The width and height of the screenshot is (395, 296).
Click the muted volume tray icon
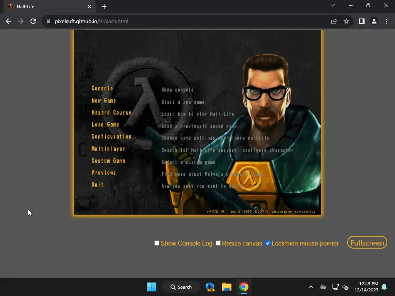pyautogui.click(x=345, y=287)
